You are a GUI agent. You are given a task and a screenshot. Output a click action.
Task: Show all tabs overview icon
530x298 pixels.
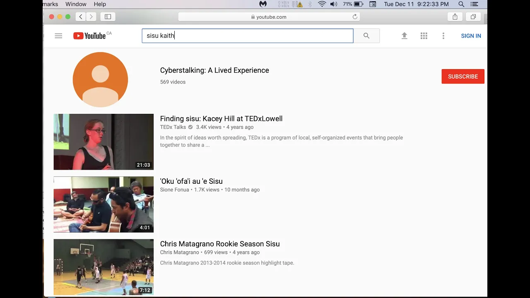473,17
